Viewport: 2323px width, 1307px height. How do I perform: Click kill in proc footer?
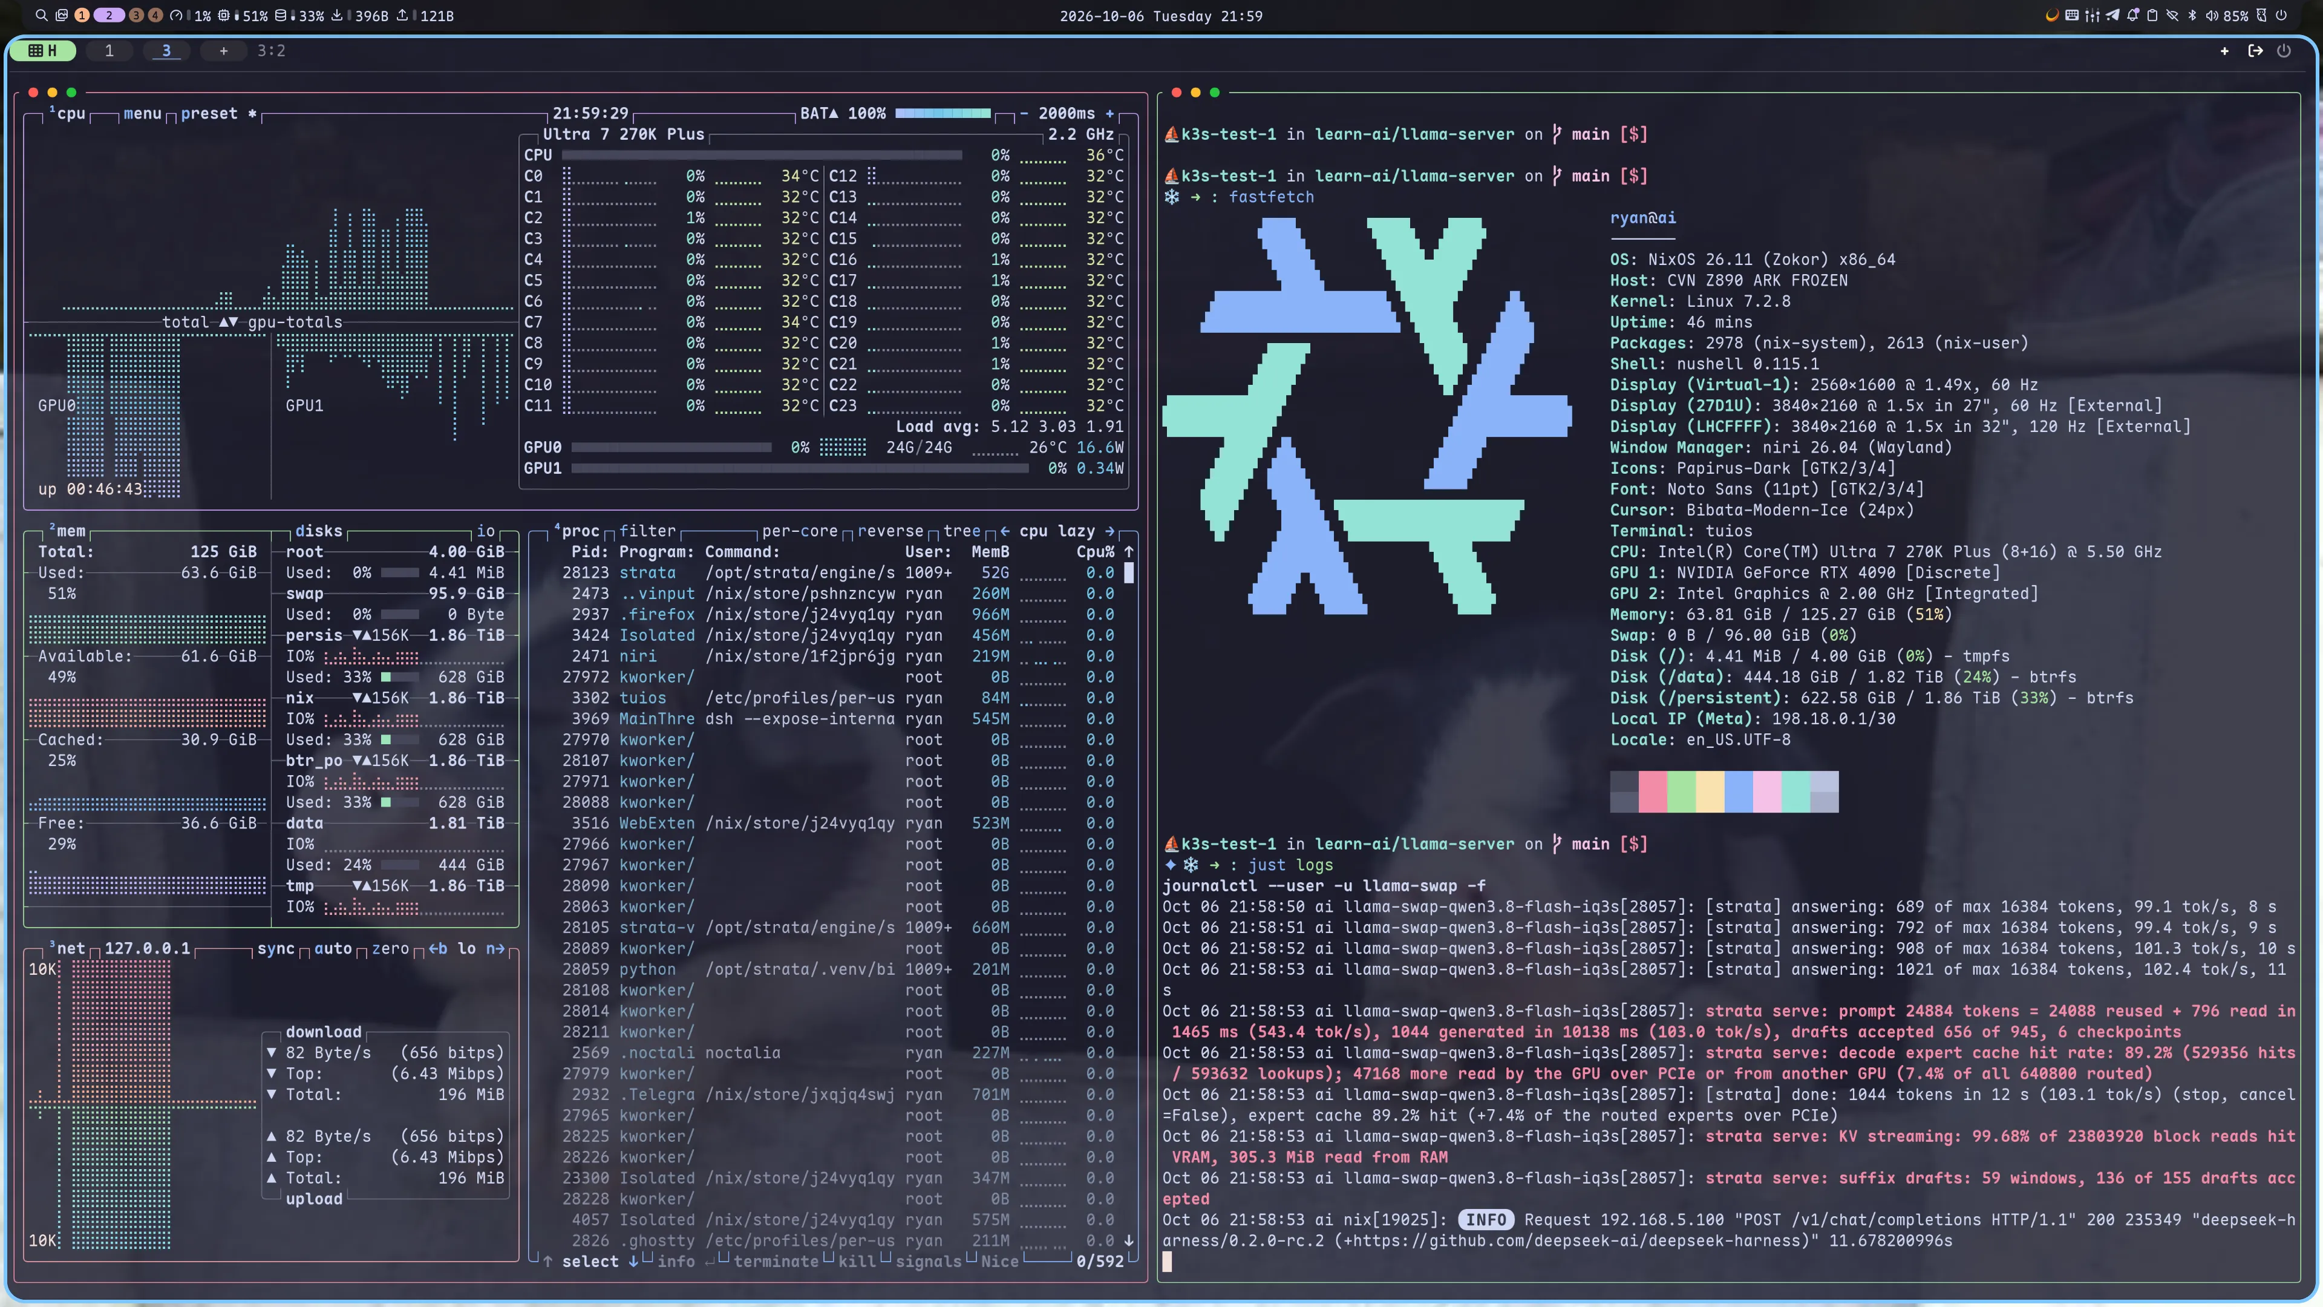click(858, 1262)
